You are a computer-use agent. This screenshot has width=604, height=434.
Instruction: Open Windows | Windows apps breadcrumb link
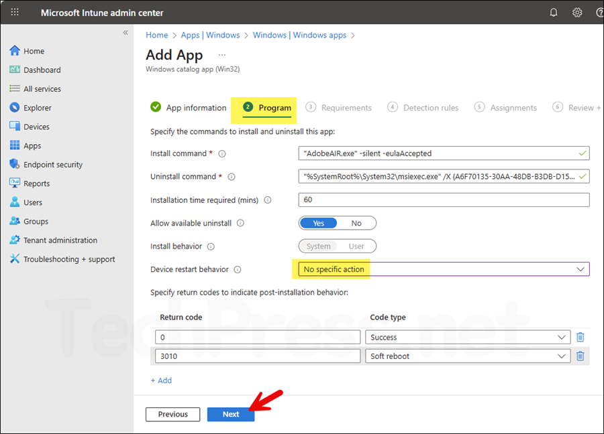(x=300, y=35)
